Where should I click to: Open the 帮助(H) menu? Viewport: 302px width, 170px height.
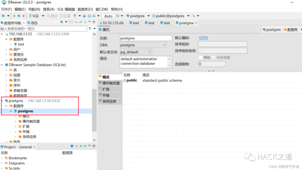click(x=117, y=9)
